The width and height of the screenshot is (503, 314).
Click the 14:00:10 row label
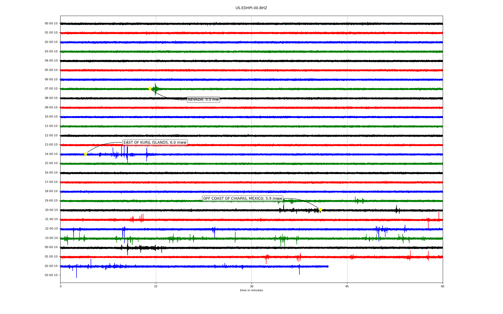click(x=51, y=154)
